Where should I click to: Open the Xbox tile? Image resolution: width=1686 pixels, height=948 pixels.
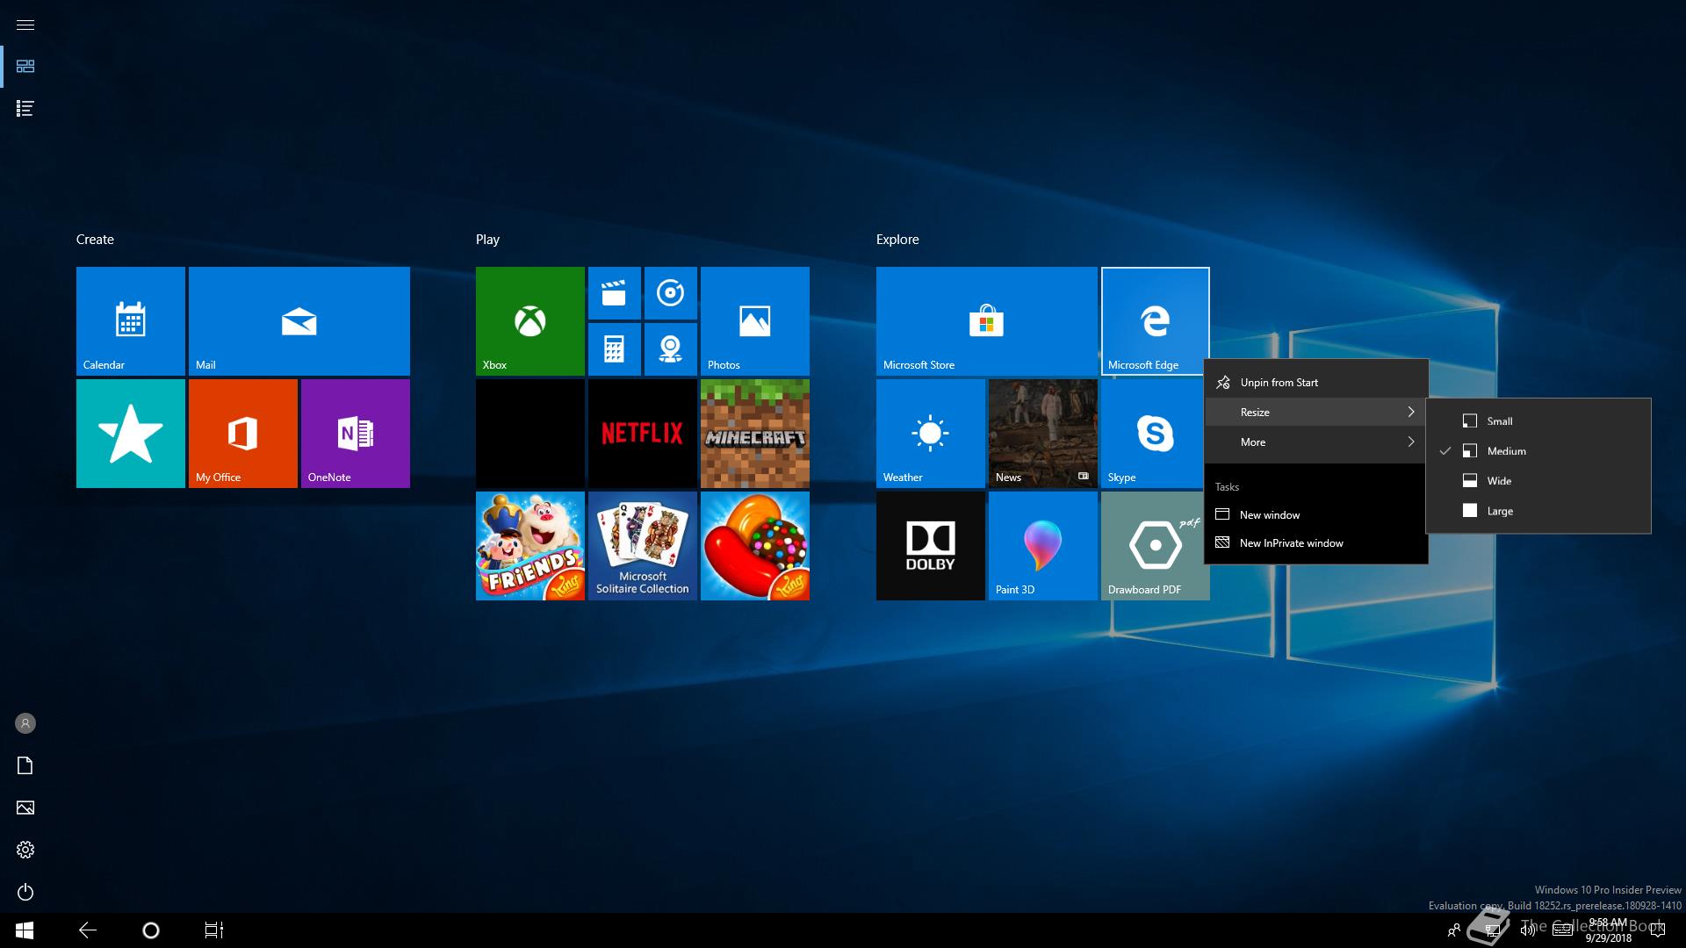[x=530, y=321]
